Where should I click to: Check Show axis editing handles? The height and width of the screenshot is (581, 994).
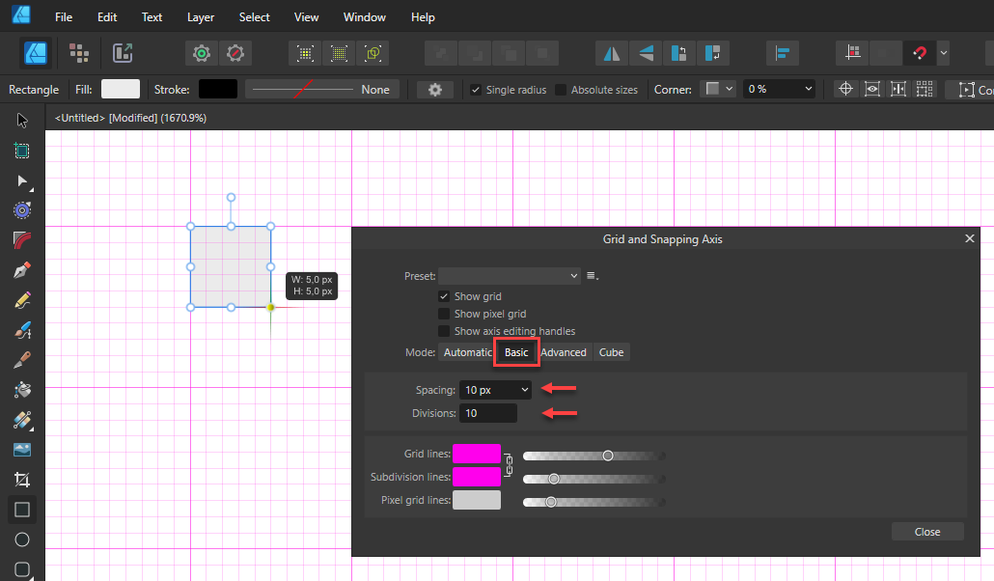point(446,331)
